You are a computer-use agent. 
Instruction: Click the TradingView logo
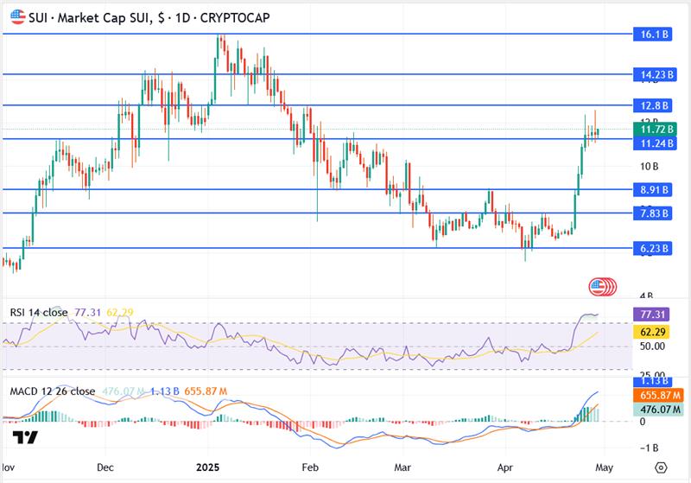click(x=26, y=438)
